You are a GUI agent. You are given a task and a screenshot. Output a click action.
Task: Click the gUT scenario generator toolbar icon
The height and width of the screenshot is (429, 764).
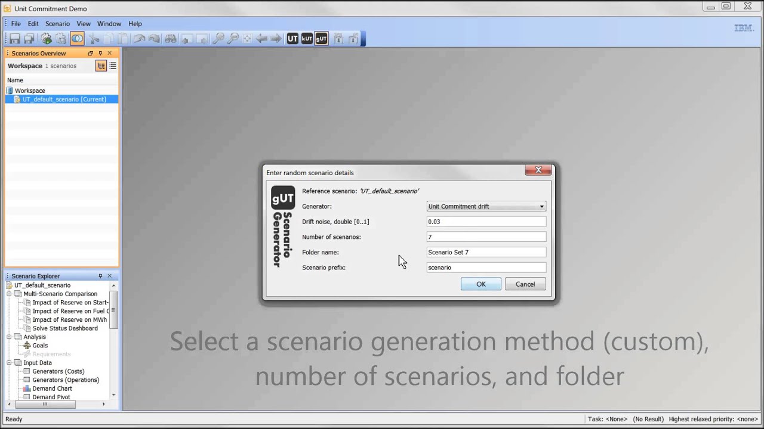point(321,39)
